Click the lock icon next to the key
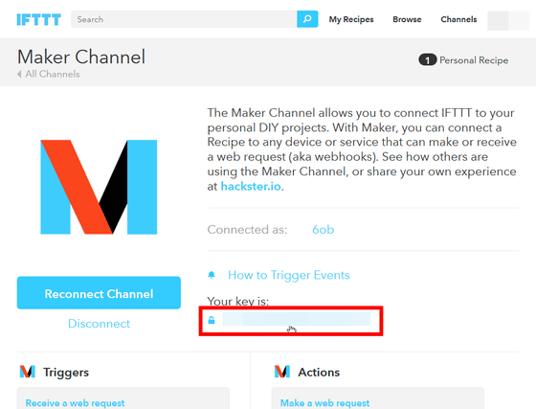Viewport: 536px width, 409px height. (212, 320)
